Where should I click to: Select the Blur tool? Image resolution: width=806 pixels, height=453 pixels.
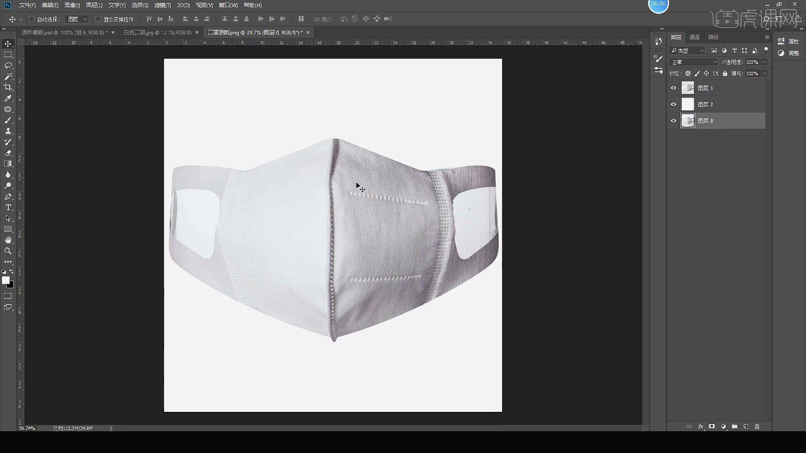tap(8, 174)
